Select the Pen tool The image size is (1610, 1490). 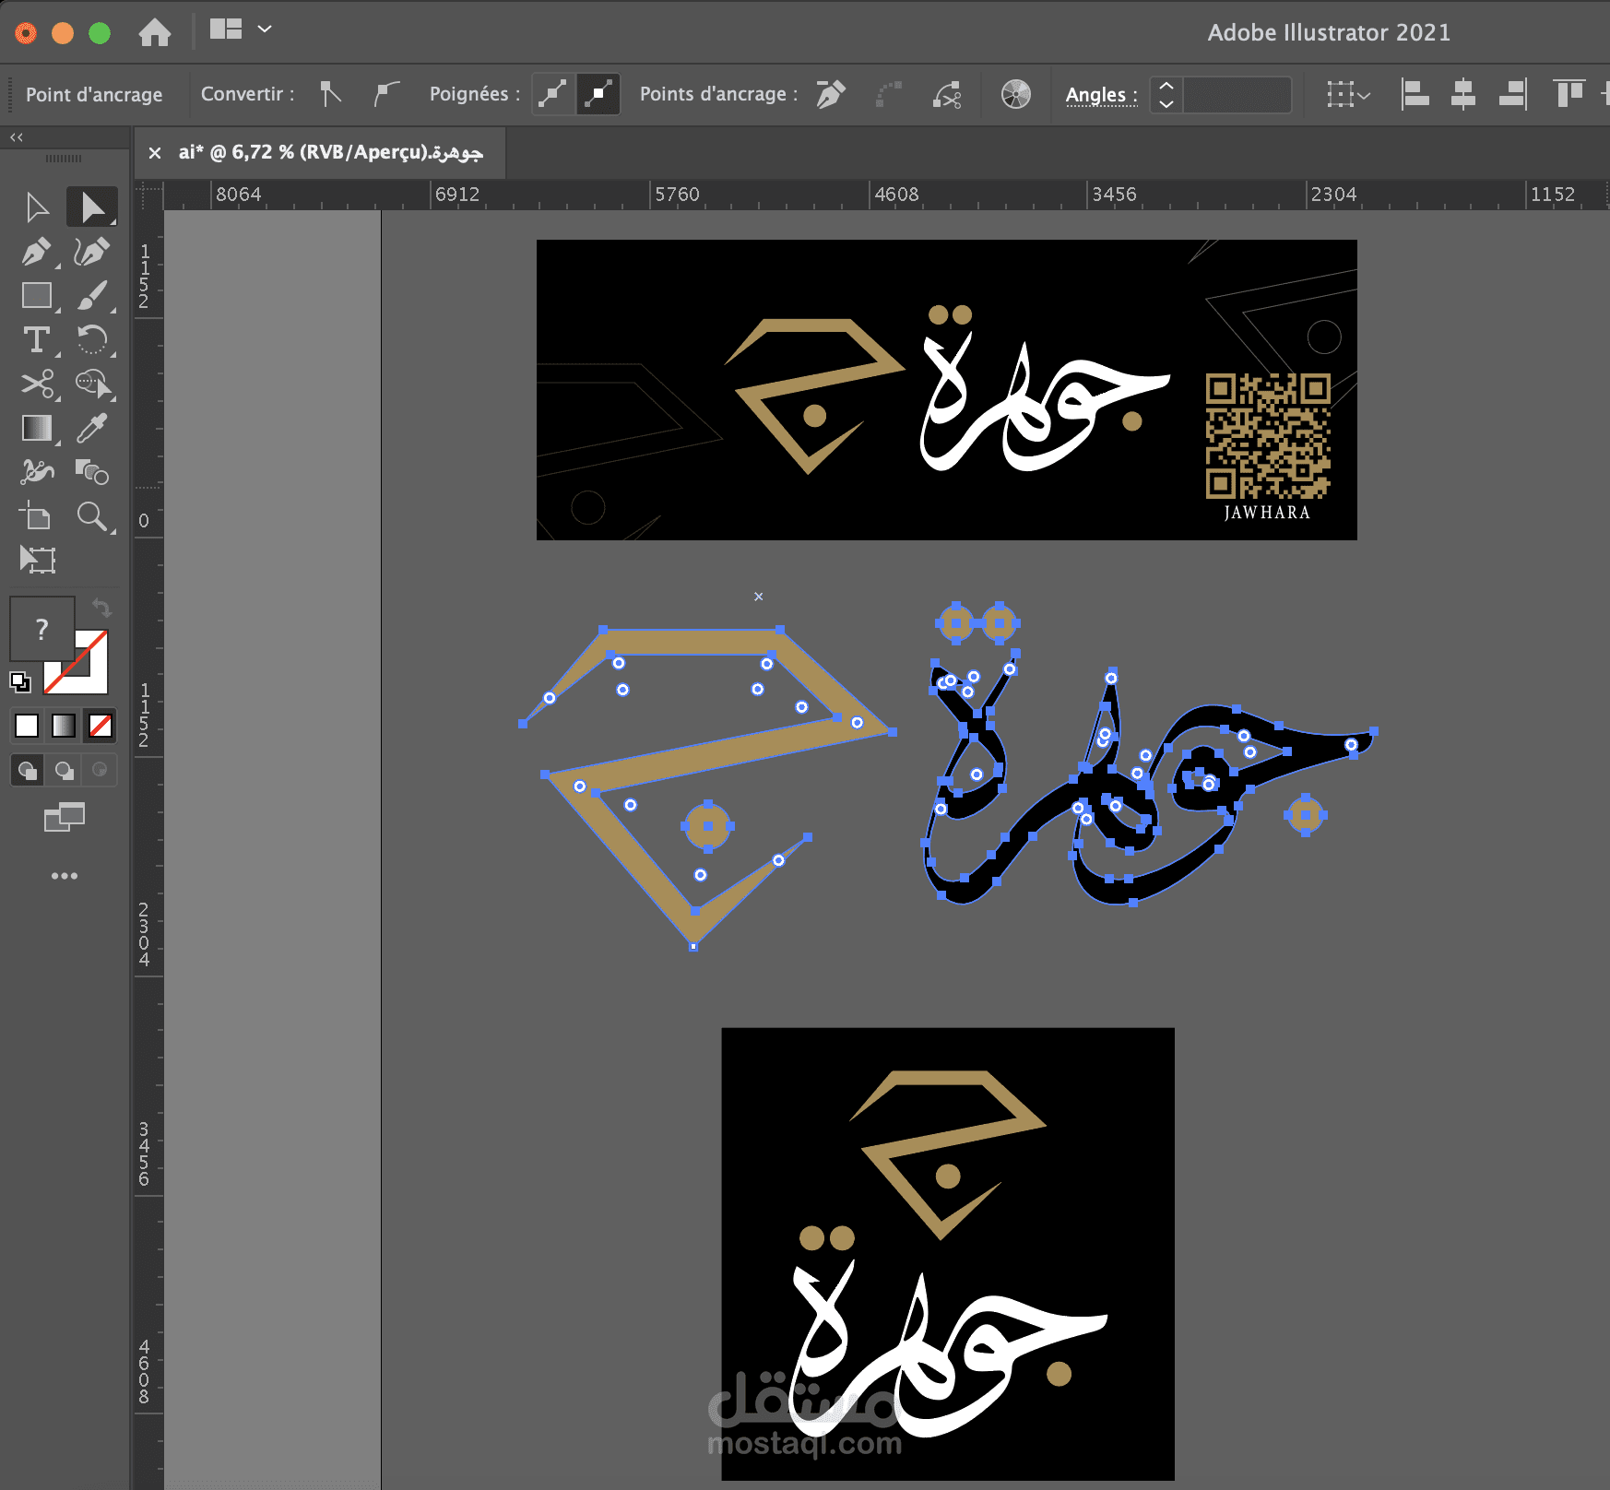point(37,252)
